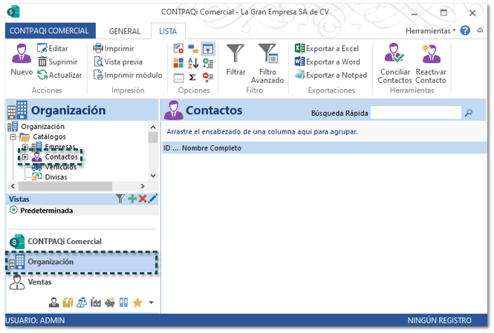Click the magnifier search icon
Image resolution: width=494 pixels, height=333 pixels.
pyautogui.click(x=469, y=113)
